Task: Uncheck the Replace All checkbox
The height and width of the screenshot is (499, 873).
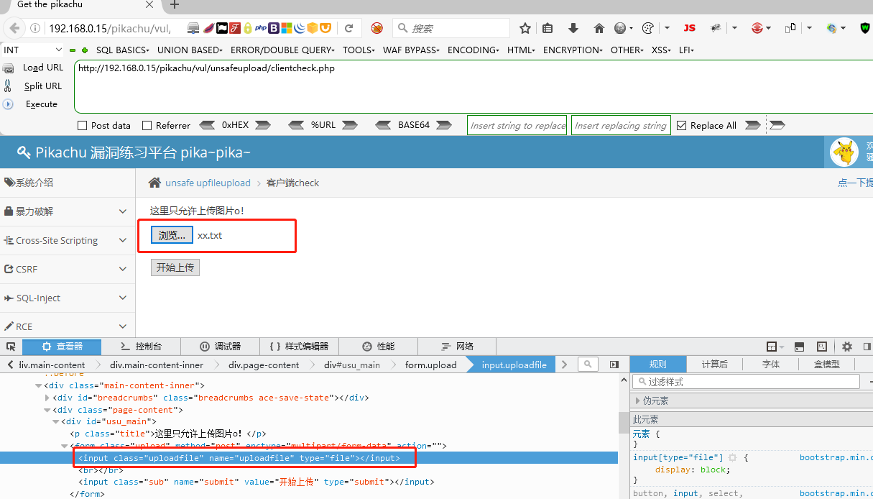Action: point(681,126)
